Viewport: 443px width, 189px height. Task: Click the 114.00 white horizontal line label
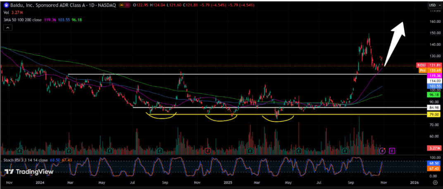[432, 82]
